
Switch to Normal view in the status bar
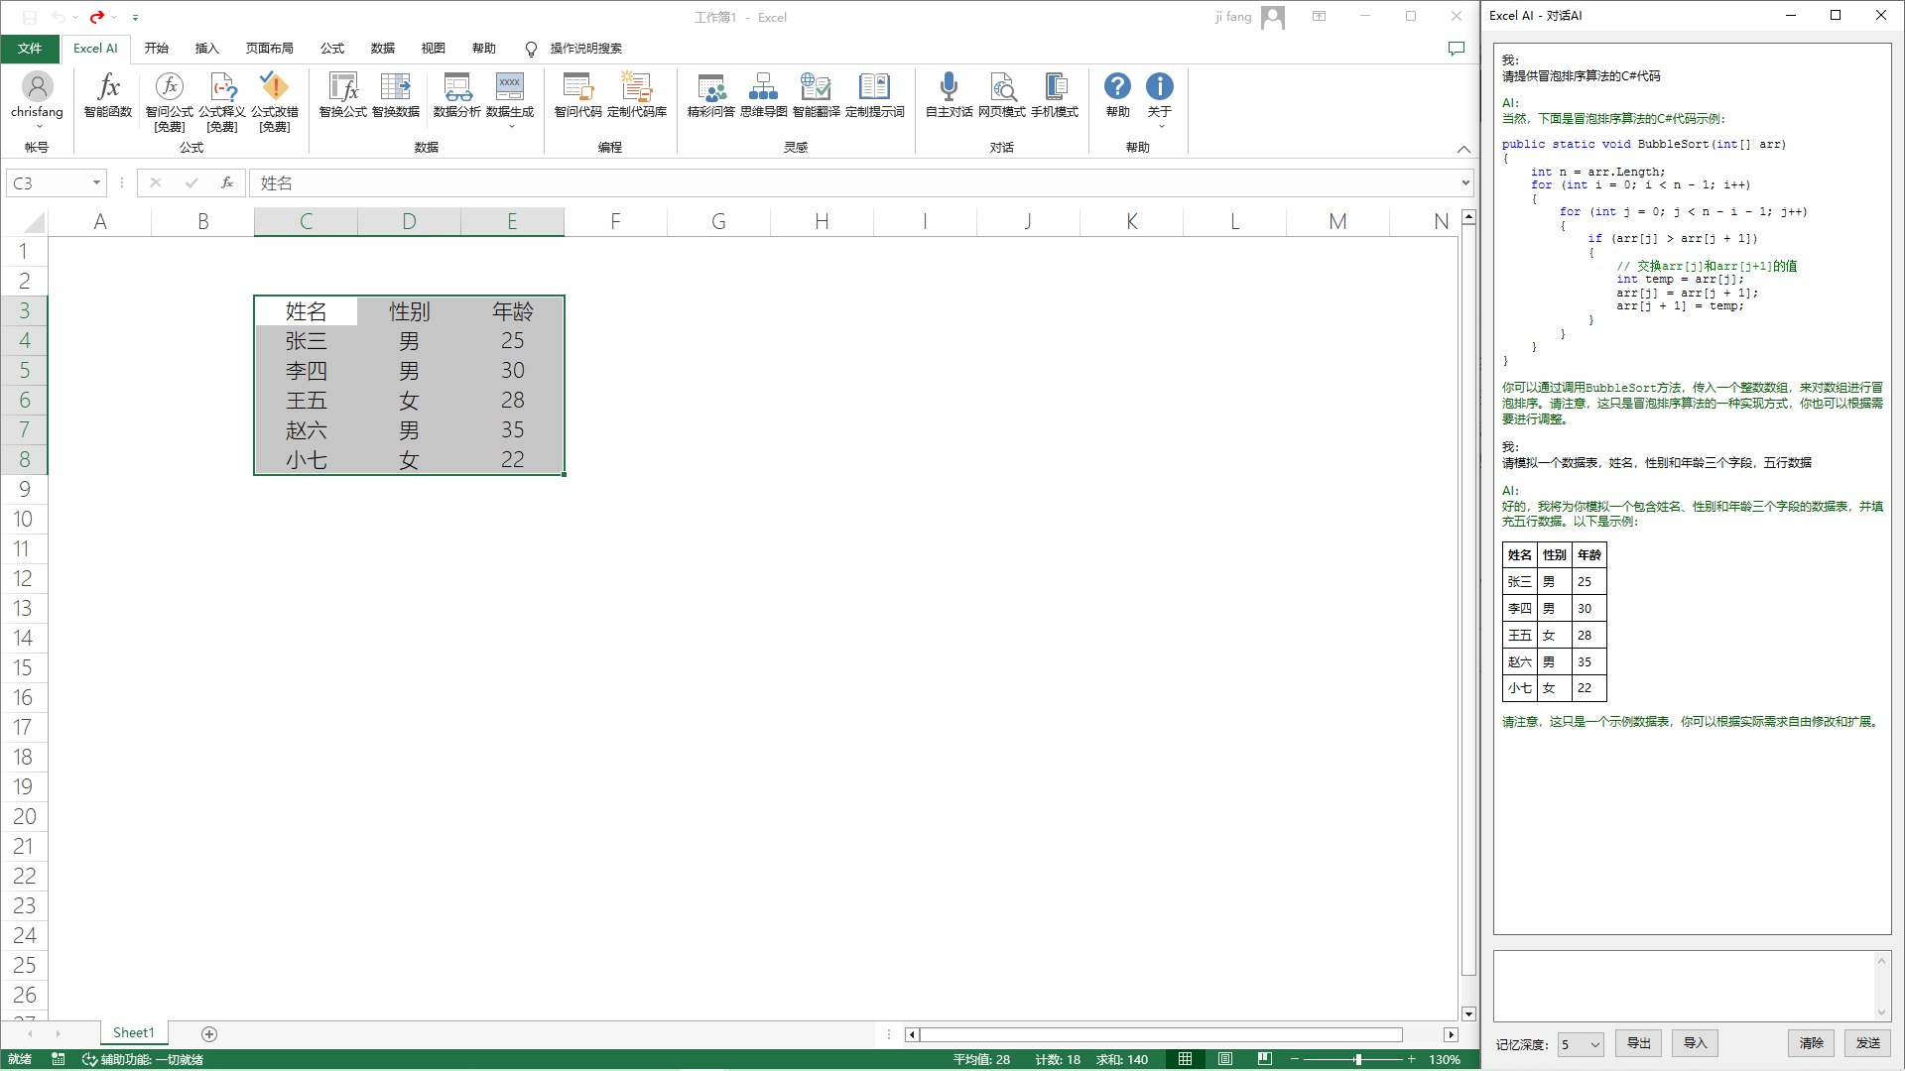pyautogui.click(x=1186, y=1059)
